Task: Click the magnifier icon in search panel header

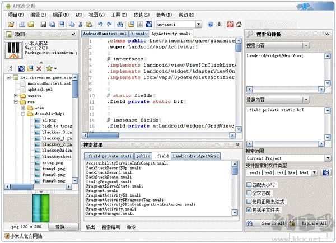Action: coord(250,34)
